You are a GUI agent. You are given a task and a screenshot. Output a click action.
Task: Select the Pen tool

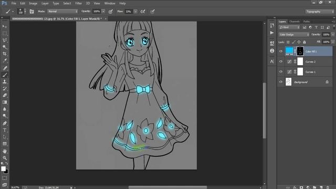[5, 123]
